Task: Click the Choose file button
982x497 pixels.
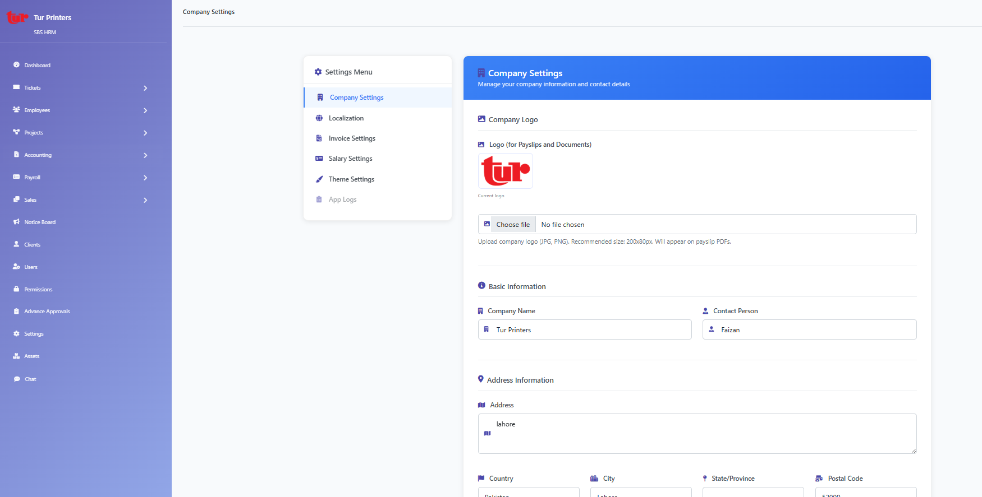Action: click(x=513, y=224)
